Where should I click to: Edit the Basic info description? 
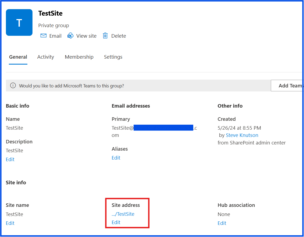pos(10,160)
